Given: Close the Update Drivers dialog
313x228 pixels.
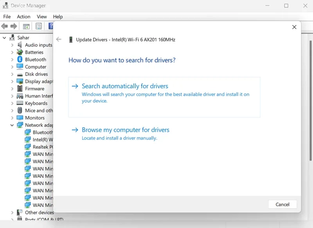Looking at the screenshot, I should [294, 27].
